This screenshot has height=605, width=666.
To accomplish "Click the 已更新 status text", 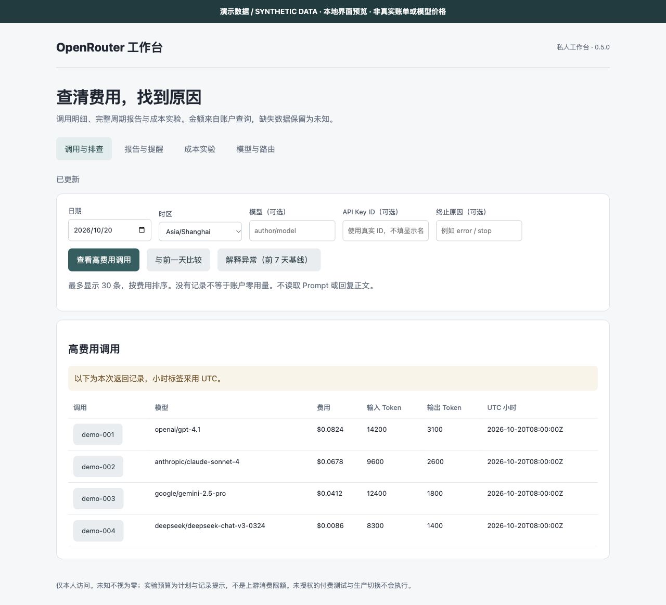I will point(68,179).
